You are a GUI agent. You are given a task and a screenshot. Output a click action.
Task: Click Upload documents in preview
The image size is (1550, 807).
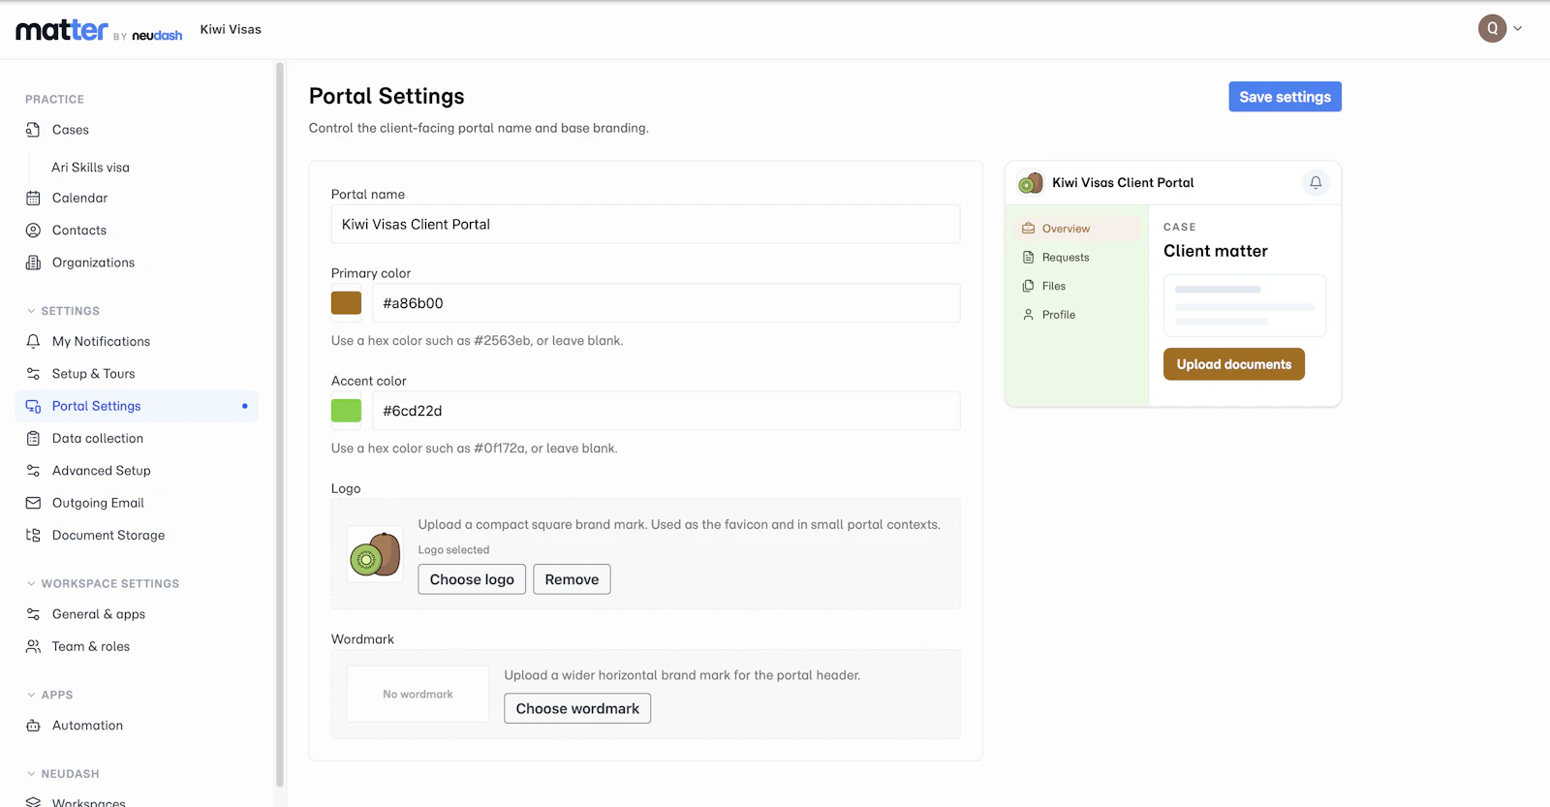(x=1234, y=364)
